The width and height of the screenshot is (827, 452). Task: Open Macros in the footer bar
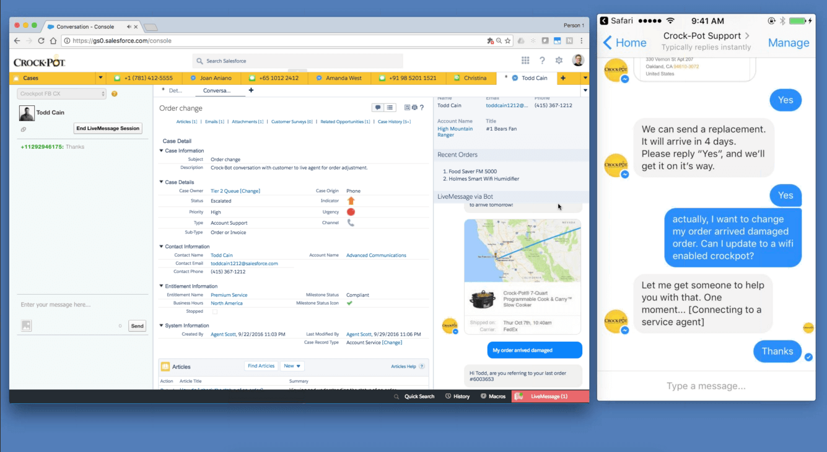pyautogui.click(x=493, y=396)
